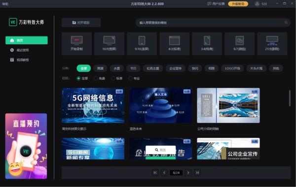Click the 开始录制 screen record icon
This screenshot has height=187, width=296.
pos(76,40)
